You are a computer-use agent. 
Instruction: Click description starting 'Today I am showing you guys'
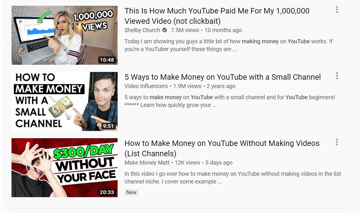click(x=228, y=45)
